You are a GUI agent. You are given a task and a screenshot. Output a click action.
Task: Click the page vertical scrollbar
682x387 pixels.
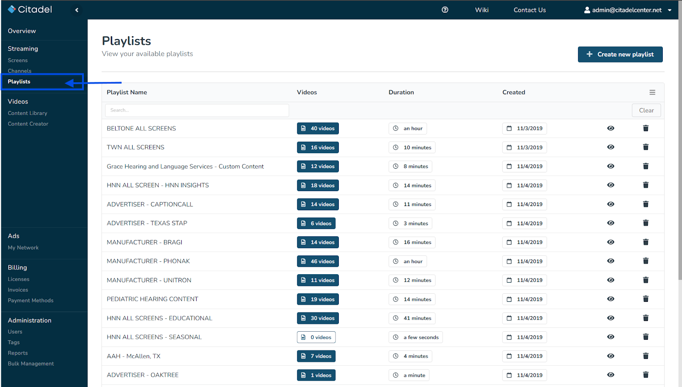click(680, 140)
